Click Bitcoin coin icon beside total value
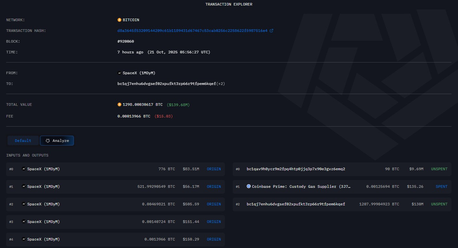This screenshot has height=248, width=458. click(x=119, y=104)
